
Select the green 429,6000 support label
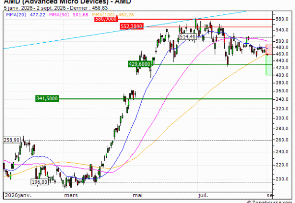(140, 64)
